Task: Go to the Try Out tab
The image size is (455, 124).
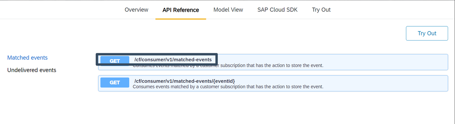Action: (x=321, y=10)
